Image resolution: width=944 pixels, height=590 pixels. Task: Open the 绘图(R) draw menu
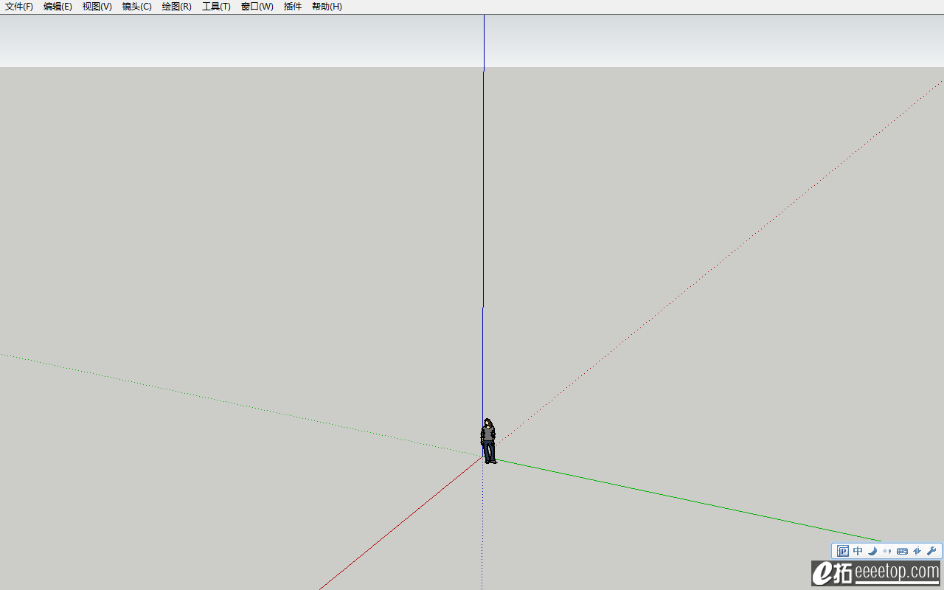tap(176, 7)
